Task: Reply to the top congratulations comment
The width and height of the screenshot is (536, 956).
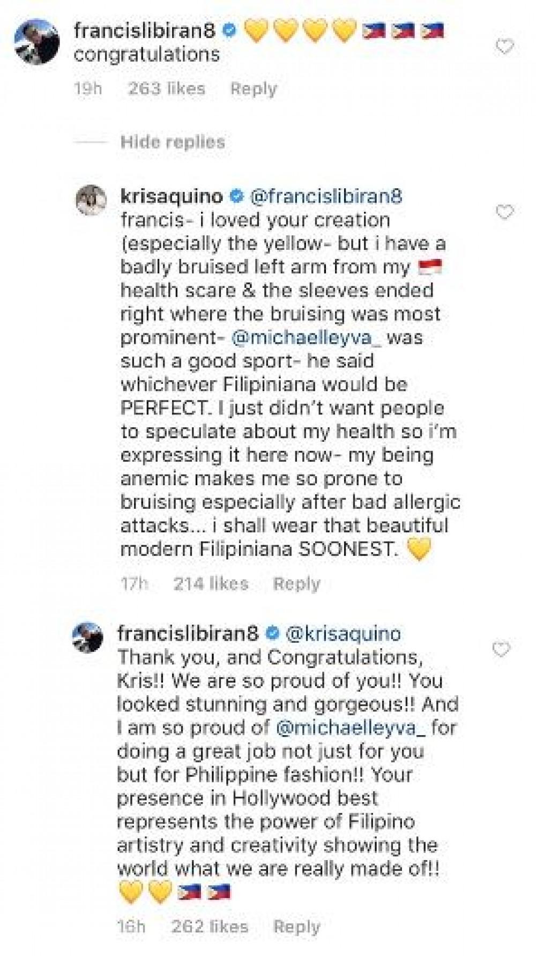Action: (254, 88)
